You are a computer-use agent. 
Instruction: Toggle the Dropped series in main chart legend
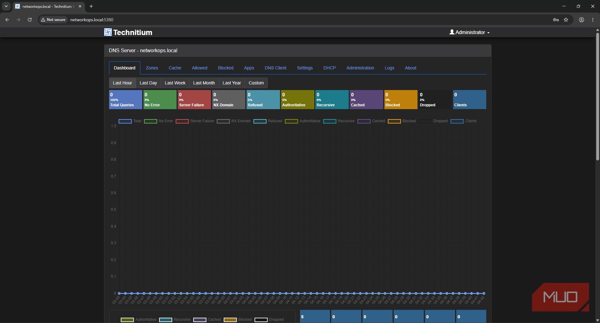(433, 121)
